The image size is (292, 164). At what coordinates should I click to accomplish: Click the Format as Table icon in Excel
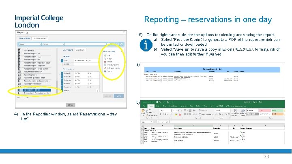pos(243,111)
